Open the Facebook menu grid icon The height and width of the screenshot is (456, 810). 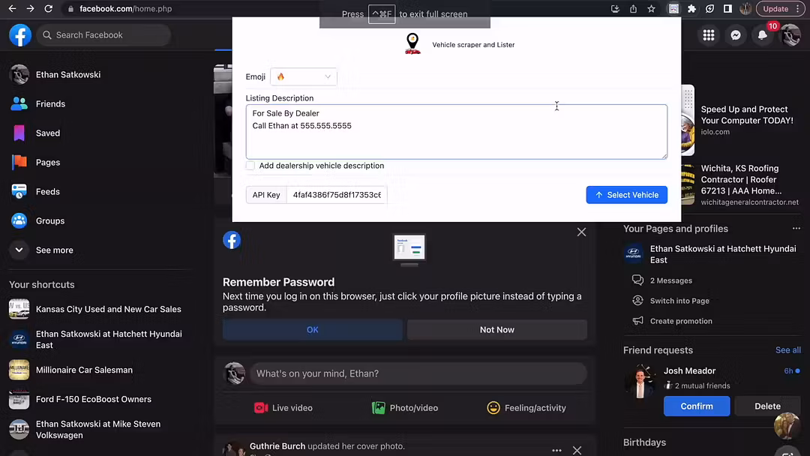coord(709,35)
